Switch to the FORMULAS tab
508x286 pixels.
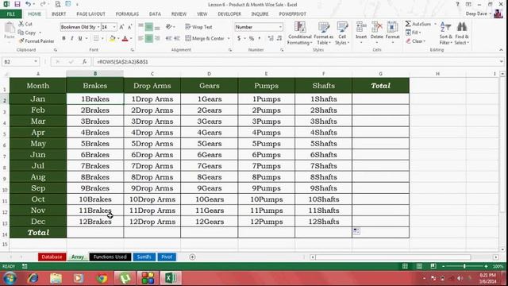(127, 14)
